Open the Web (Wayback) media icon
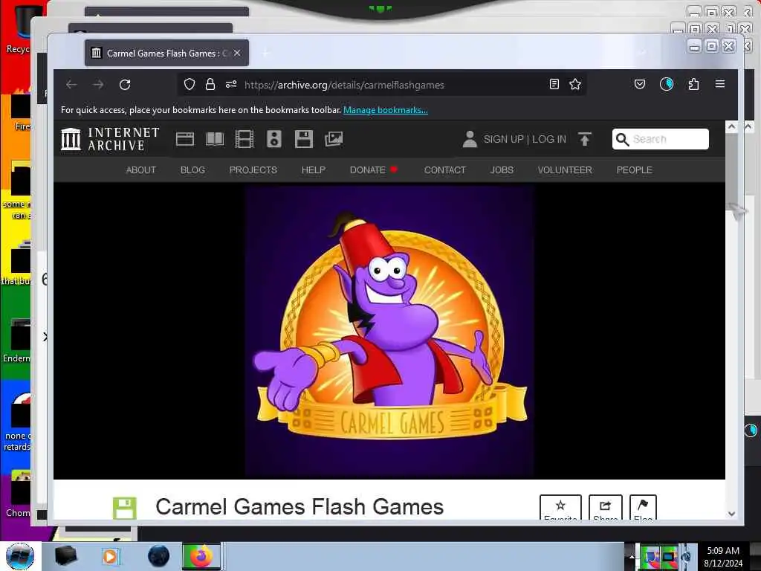 click(x=185, y=139)
